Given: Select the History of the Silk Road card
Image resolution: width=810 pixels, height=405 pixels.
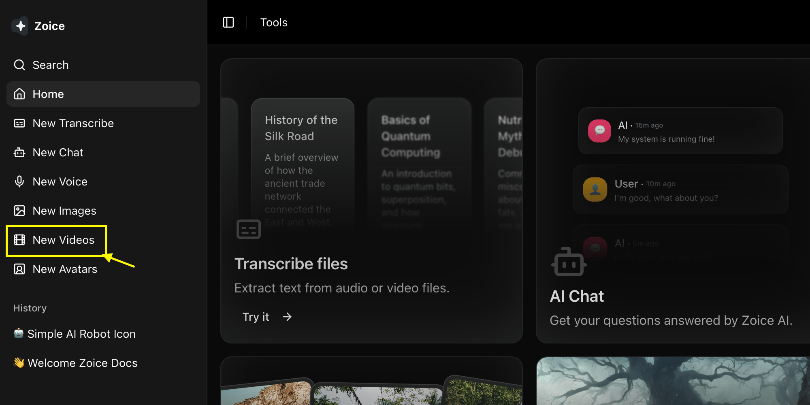Looking at the screenshot, I should pos(303,164).
